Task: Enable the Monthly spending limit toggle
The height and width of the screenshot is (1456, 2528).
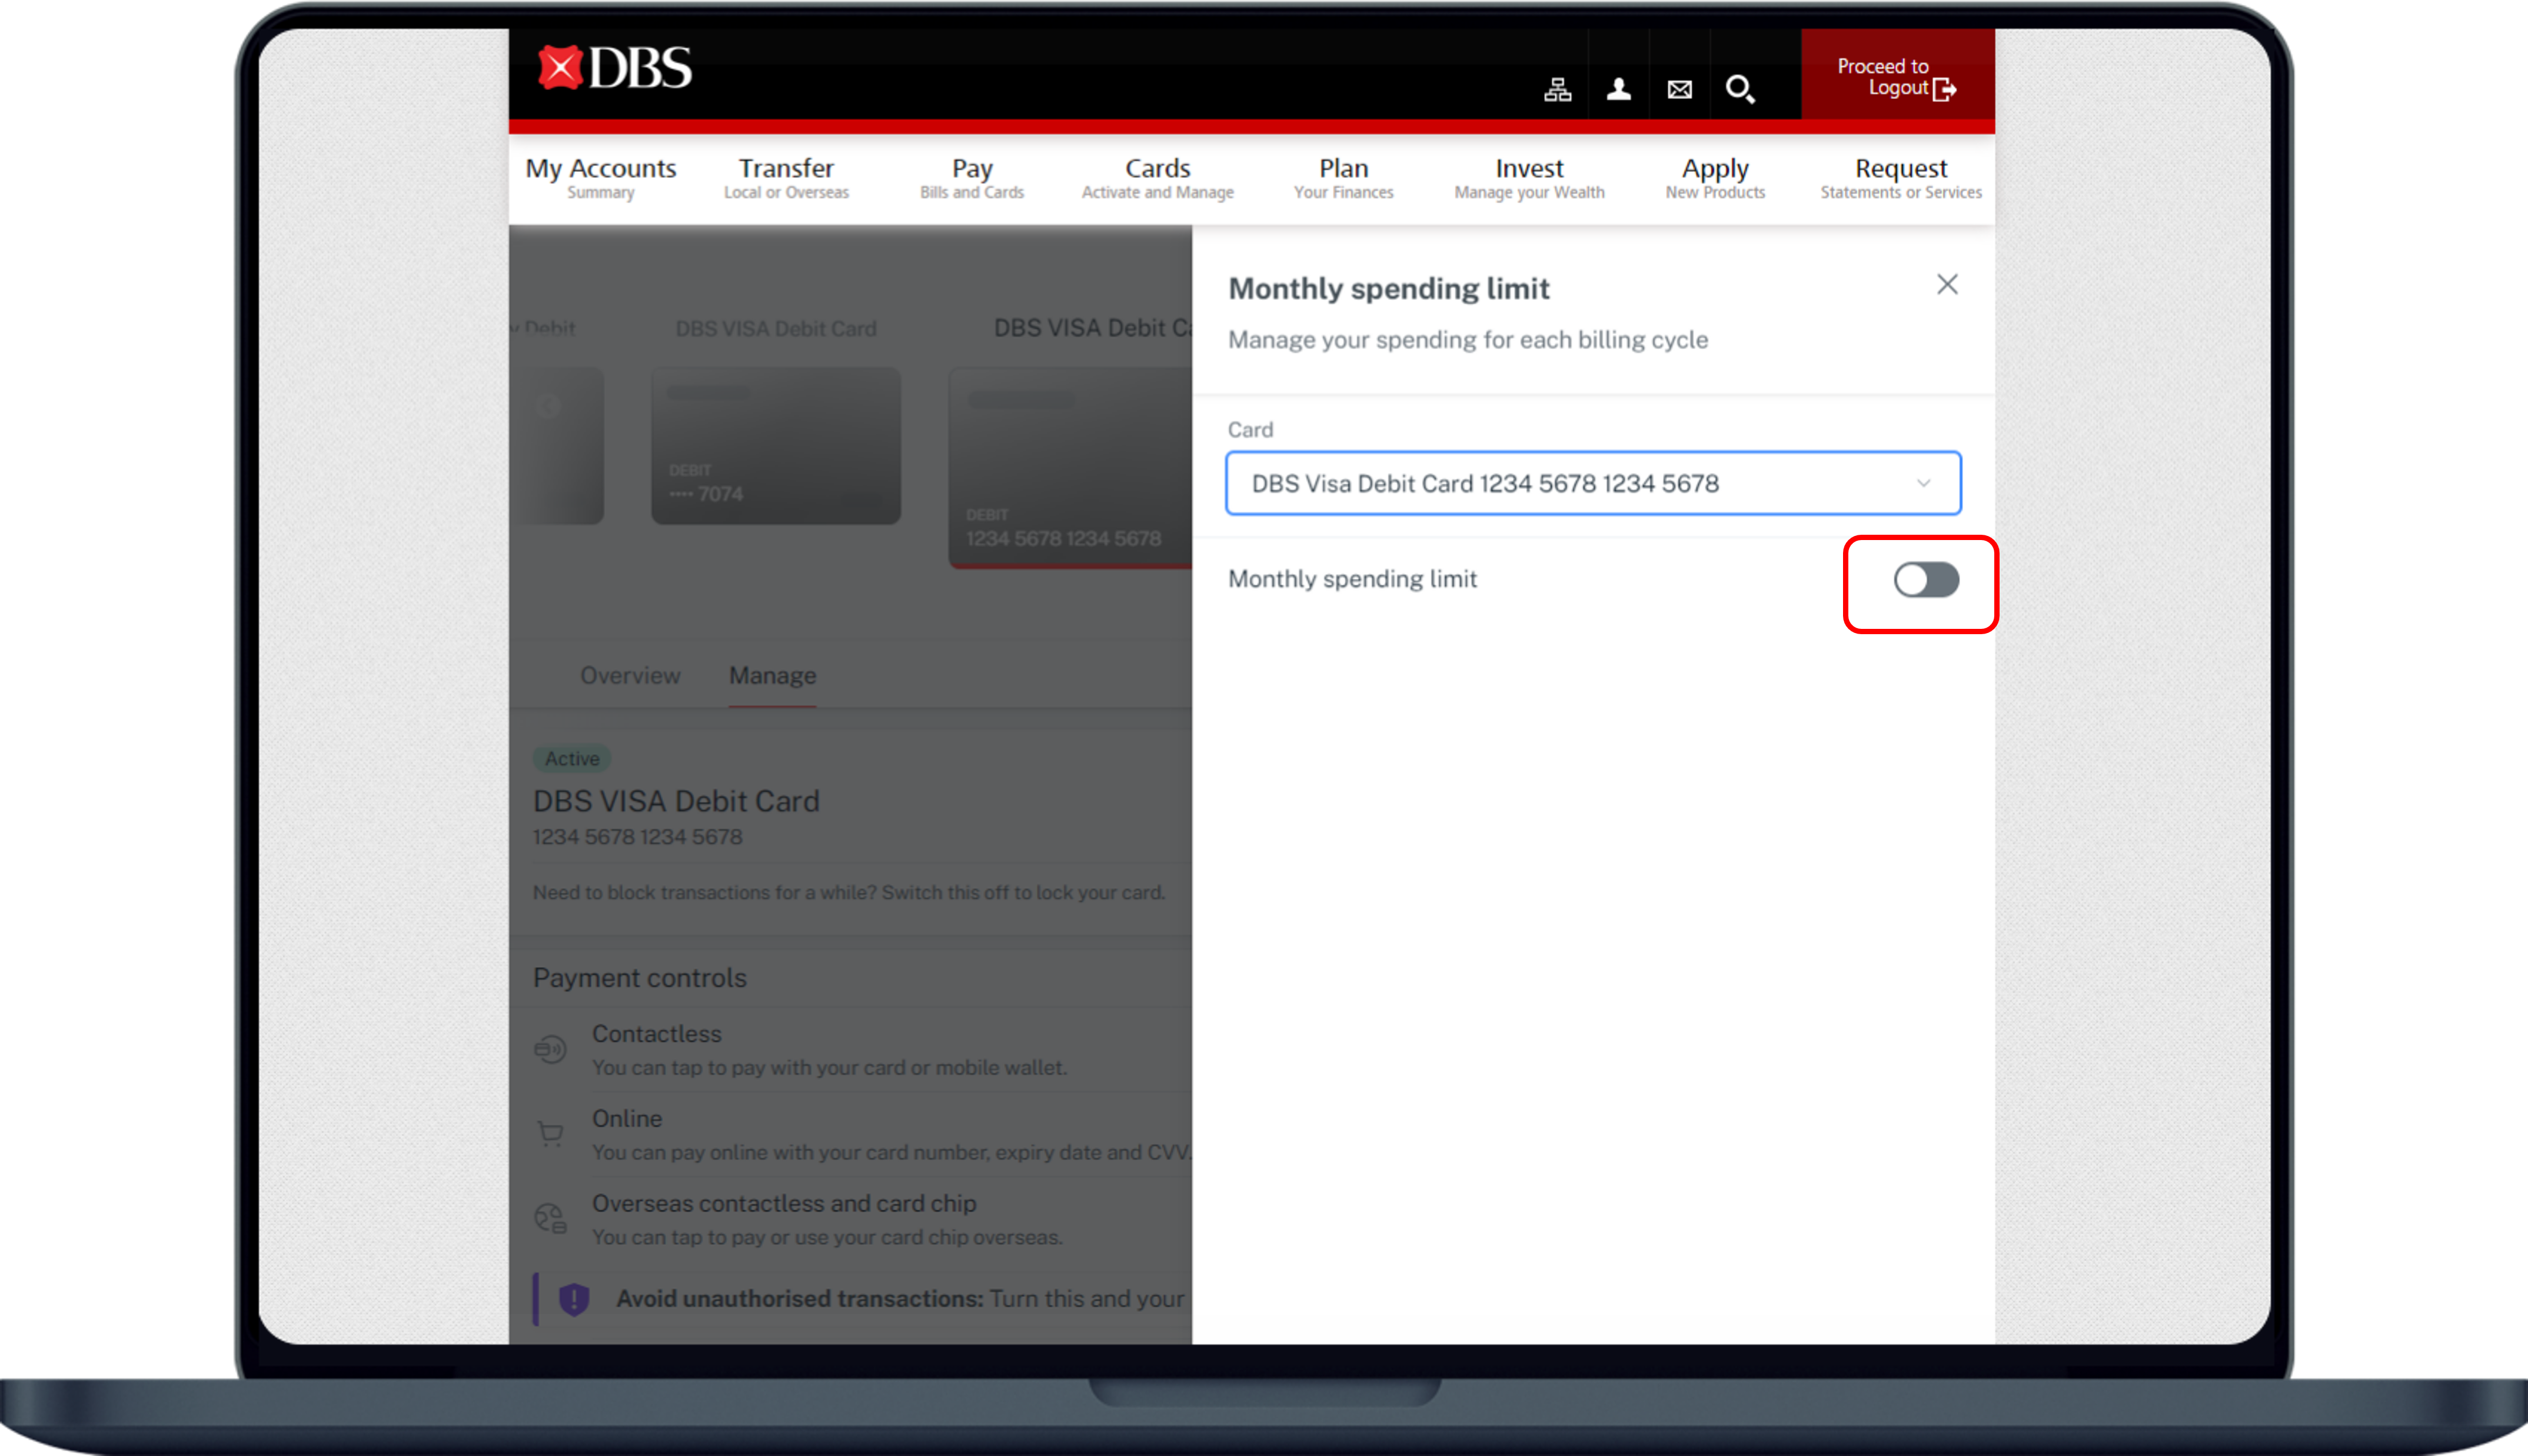Action: pyautogui.click(x=1925, y=580)
